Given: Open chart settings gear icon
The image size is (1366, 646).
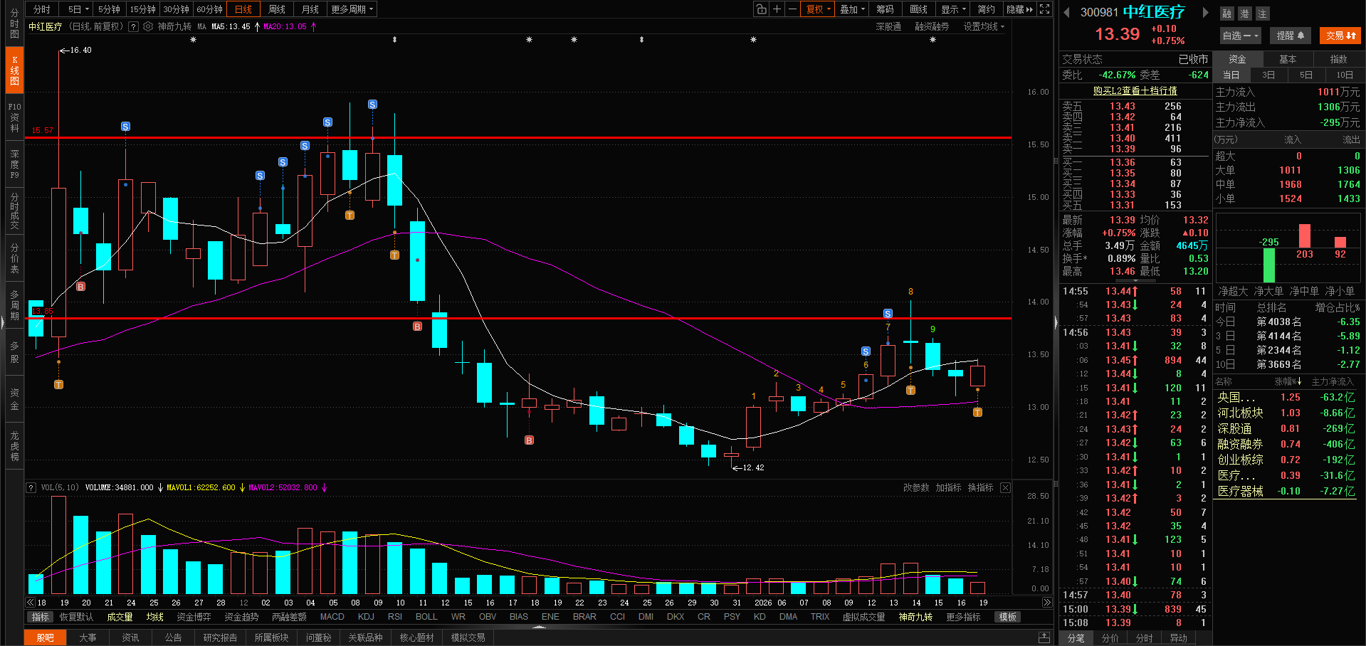Looking at the screenshot, I should click(148, 26).
